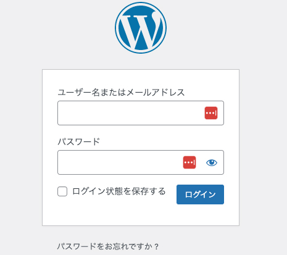The image size is (287, 255).
Task: Enable the ログイン状態を保存する checkbox
Action: 62,191
